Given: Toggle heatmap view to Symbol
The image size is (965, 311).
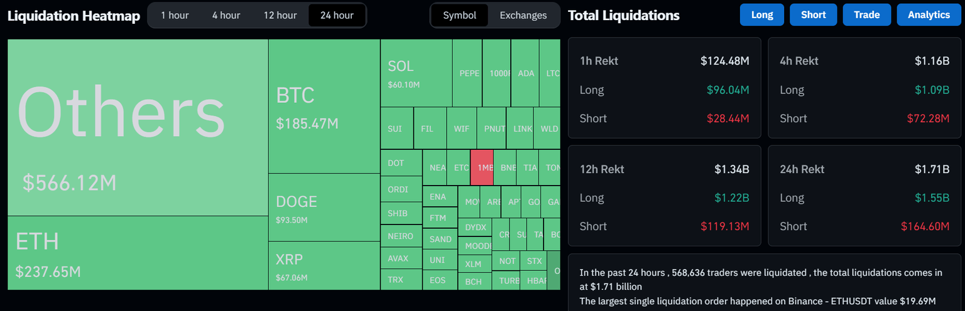Looking at the screenshot, I should [459, 15].
